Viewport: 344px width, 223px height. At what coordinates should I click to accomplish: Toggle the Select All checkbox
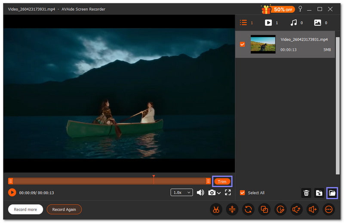tap(242, 193)
